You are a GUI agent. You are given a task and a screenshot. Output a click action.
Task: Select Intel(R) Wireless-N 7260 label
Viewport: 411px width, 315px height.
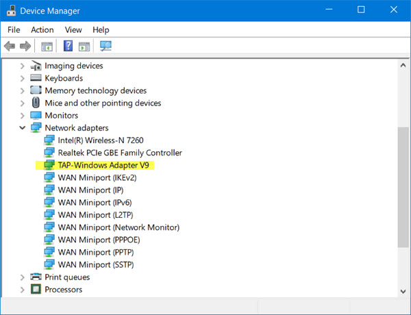(101, 140)
